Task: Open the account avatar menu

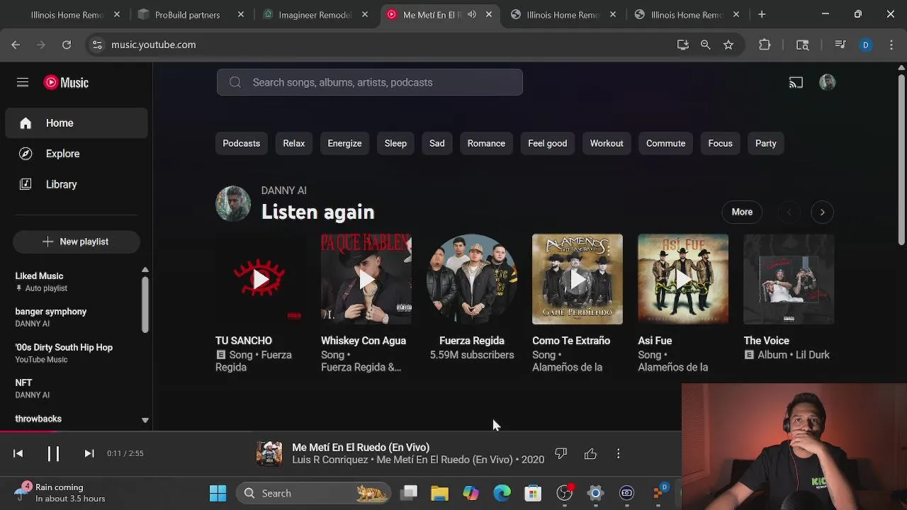Action: coord(827,82)
